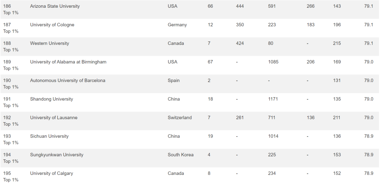
Task: Click Spain in the Barcelona row
Action: click(173, 80)
